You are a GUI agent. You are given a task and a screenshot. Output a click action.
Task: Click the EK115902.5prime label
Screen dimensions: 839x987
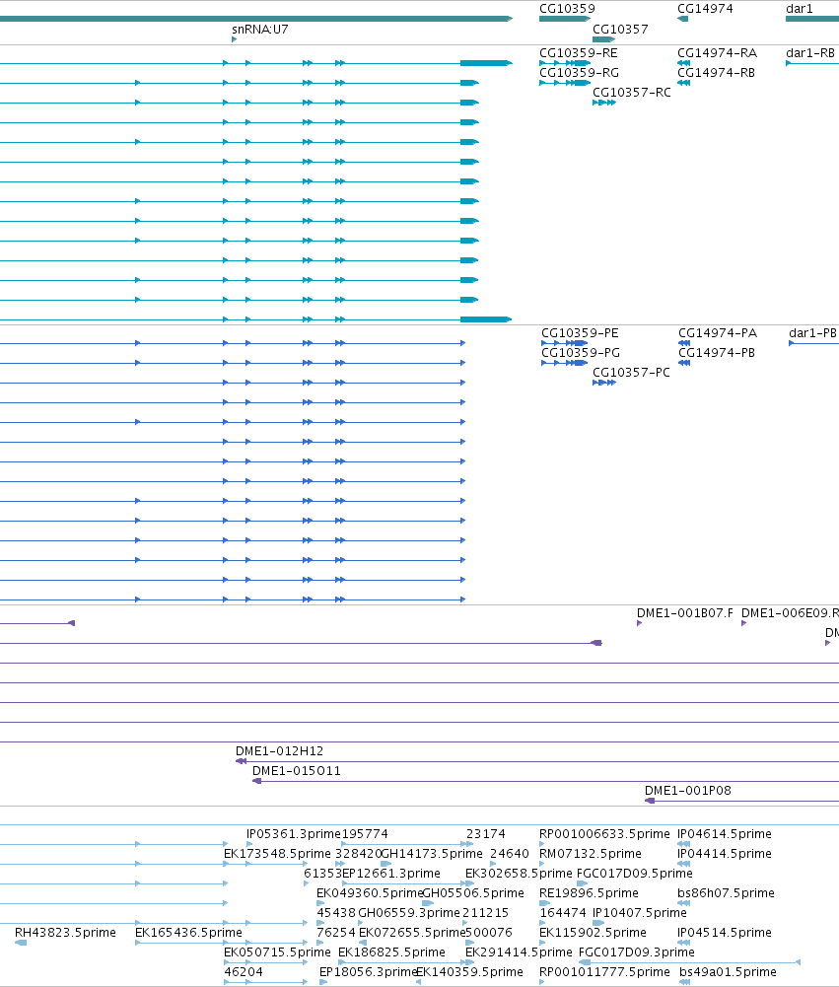tap(593, 933)
